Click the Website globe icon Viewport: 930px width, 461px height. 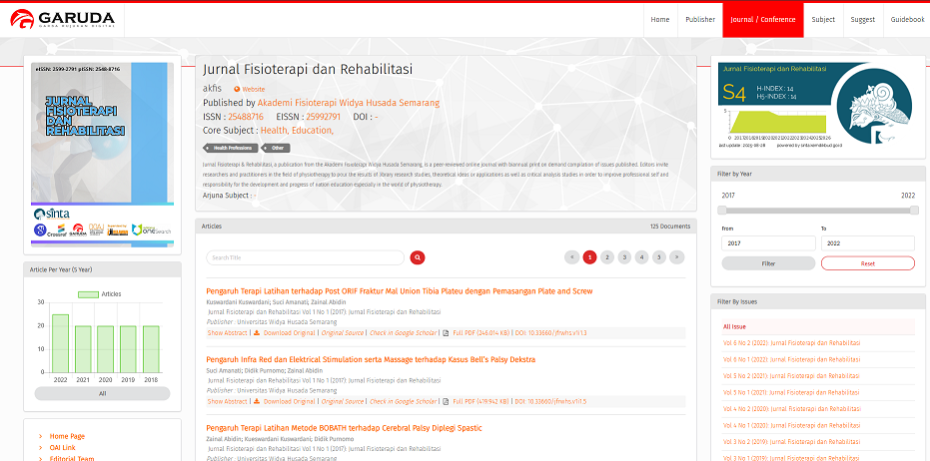pos(237,90)
